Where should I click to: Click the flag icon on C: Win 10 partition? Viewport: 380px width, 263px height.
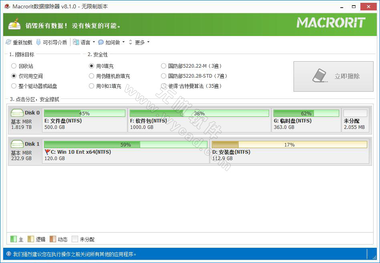tap(47, 152)
